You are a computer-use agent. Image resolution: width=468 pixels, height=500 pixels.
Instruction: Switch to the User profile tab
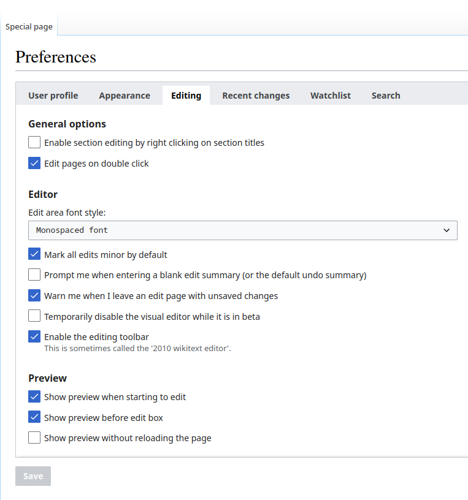pos(53,96)
